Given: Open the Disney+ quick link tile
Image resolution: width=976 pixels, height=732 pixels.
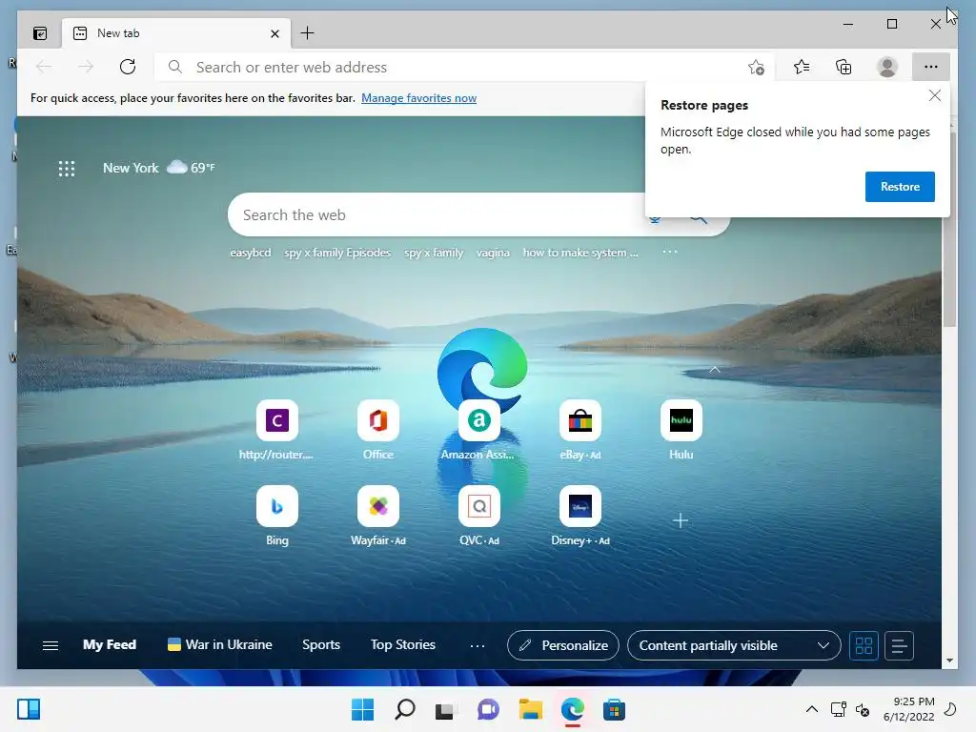Looking at the screenshot, I should coord(580,516).
